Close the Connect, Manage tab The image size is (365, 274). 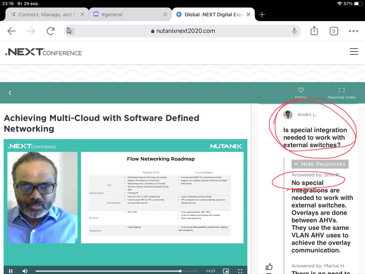click(82, 14)
